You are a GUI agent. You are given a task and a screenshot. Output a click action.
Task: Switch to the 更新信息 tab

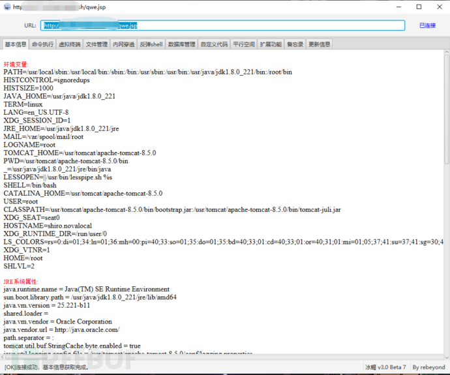(x=319, y=44)
